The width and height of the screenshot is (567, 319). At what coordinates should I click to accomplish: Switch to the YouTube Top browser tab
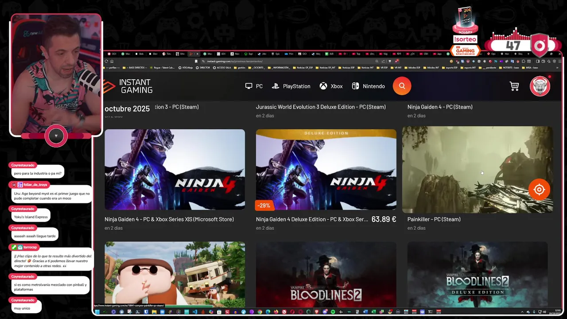pos(357,54)
